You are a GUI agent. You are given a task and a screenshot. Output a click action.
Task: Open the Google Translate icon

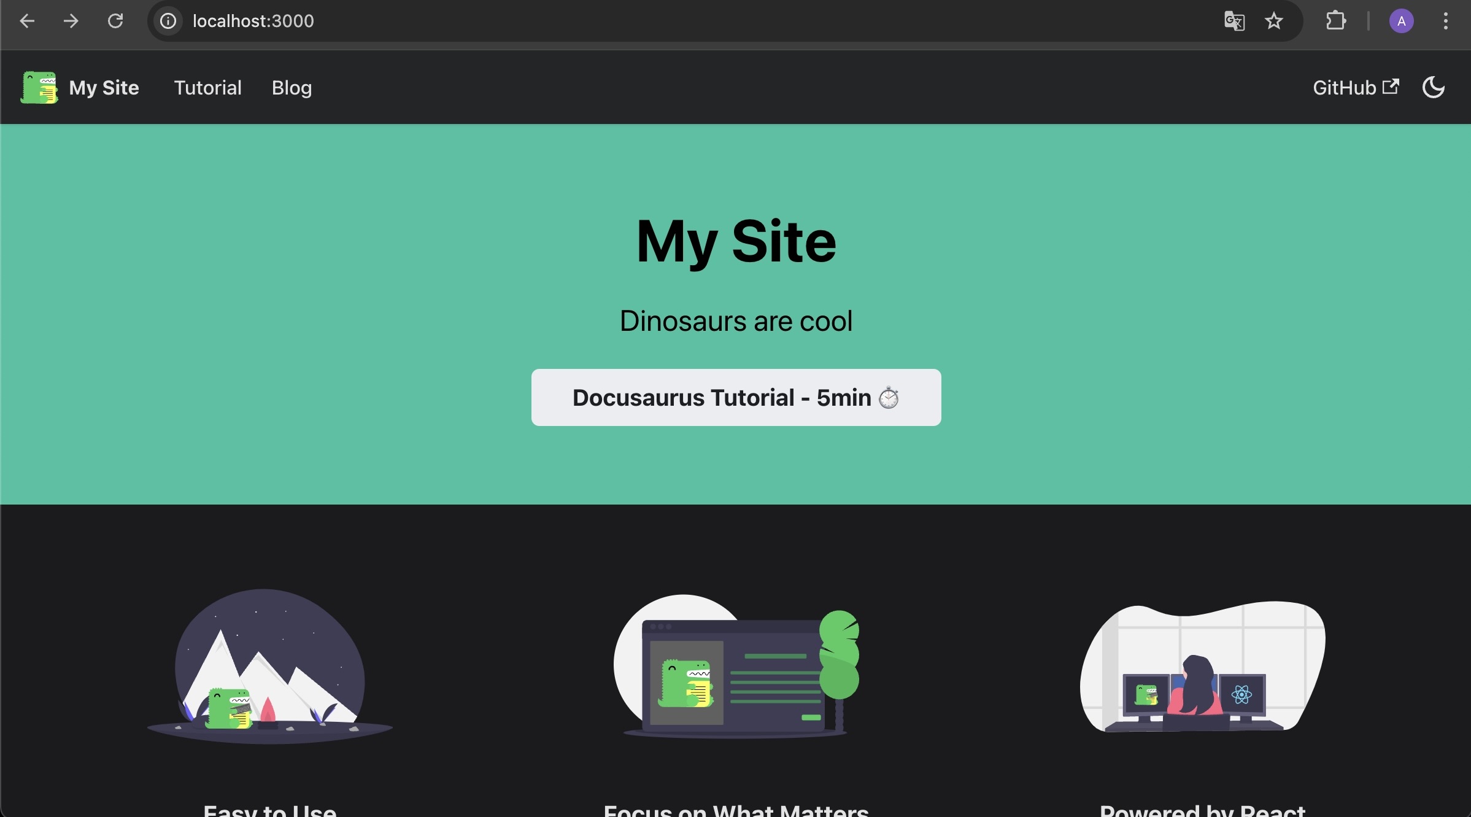1235,21
